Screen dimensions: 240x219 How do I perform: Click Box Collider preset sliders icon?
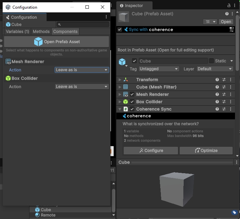coord(224,102)
